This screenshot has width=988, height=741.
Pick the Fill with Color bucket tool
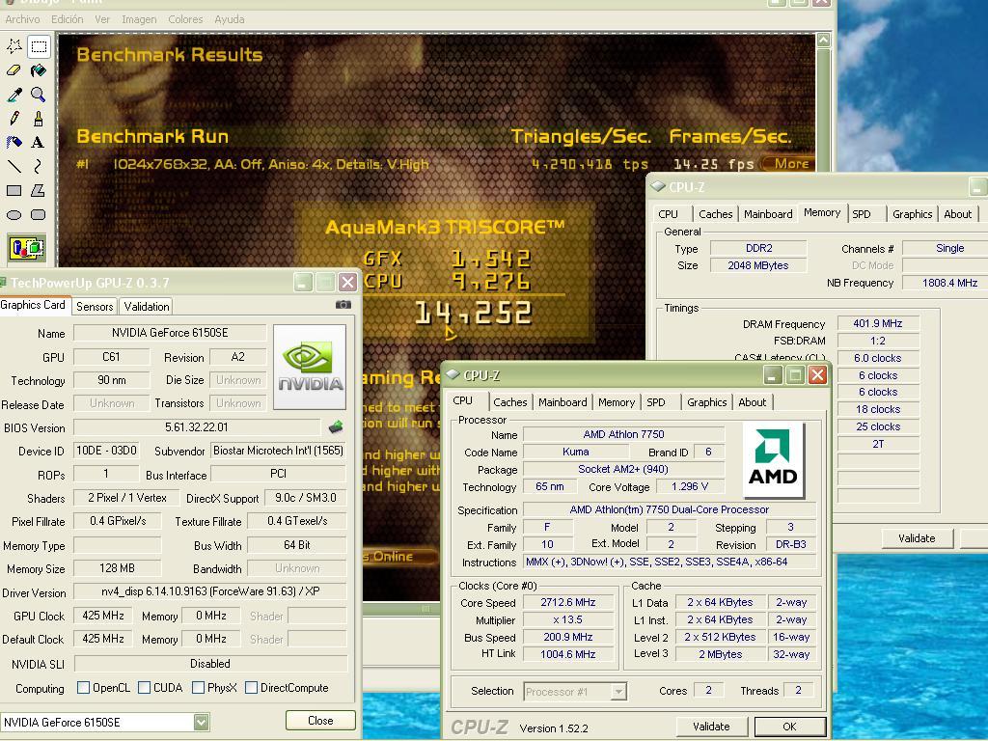click(x=39, y=69)
